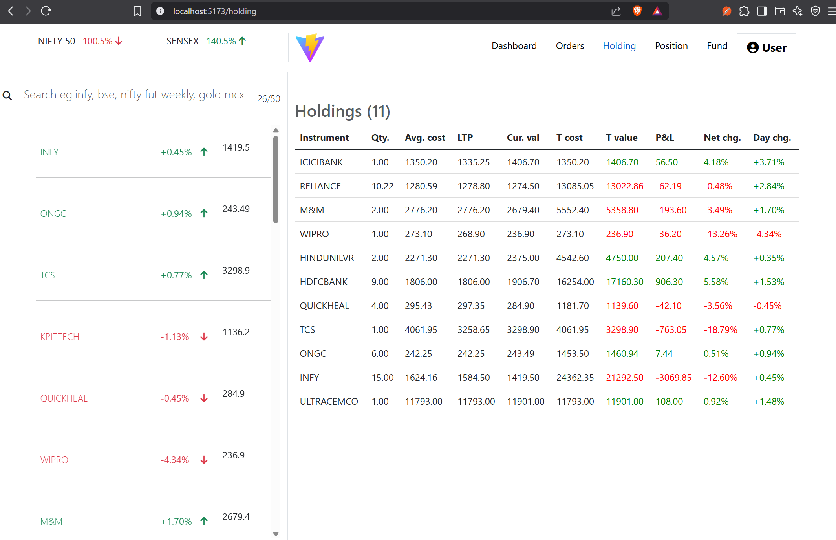
Task: Click the watchlist scroll up arrow
Action: coord(276,130)
